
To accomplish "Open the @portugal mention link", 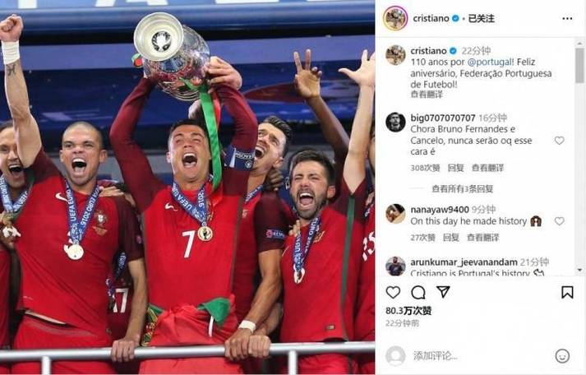I will (491, 62).
